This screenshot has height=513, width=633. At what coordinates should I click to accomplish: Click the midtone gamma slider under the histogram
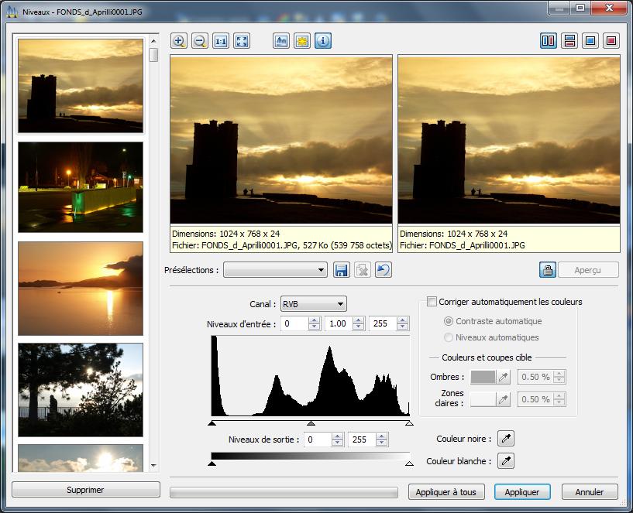pyautogui.click(x=311, y=423)
